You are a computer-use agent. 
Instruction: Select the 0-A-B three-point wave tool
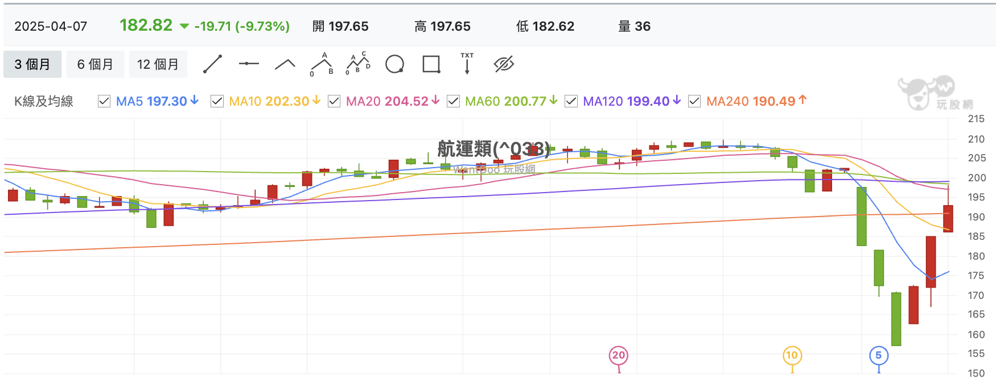coord(322,64)
